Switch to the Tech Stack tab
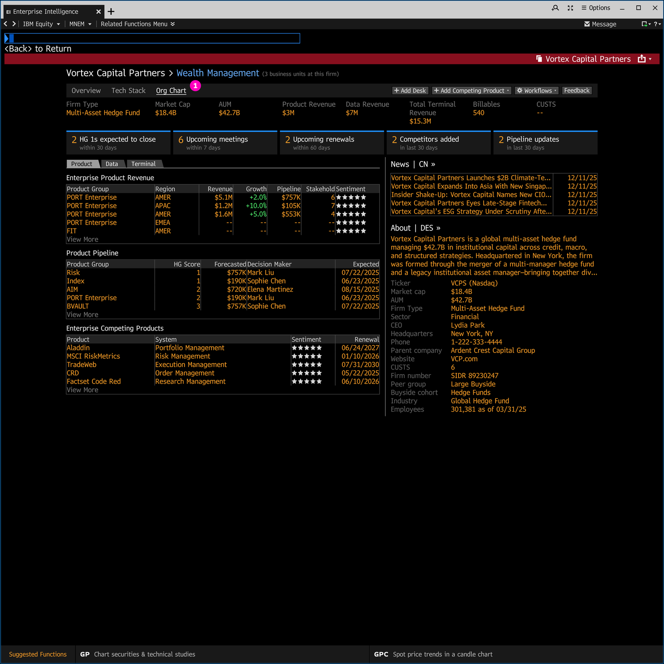 [x=129, y=91]
